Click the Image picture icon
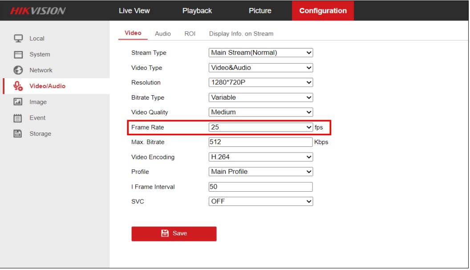This screenshot has width=470, height=270. click(x=18, y=102)
